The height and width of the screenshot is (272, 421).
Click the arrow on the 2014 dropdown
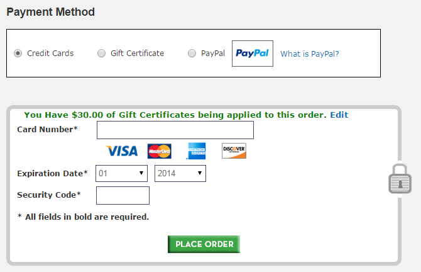coord(199,173)
